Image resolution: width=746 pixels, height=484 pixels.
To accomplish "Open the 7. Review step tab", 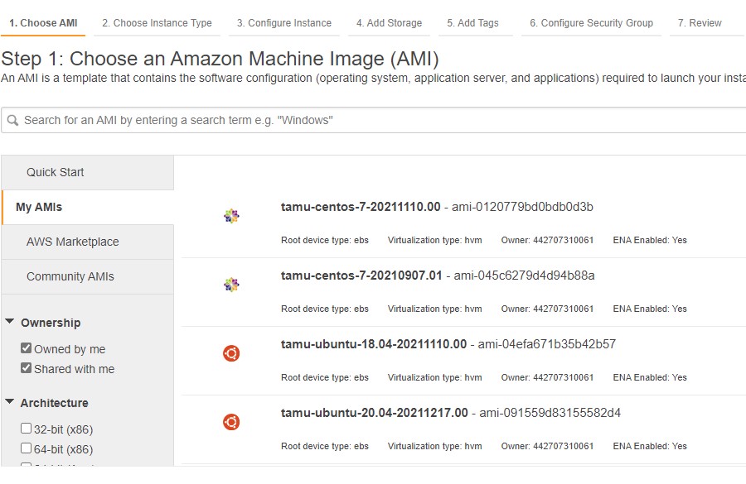I will [x=699, y=23].
